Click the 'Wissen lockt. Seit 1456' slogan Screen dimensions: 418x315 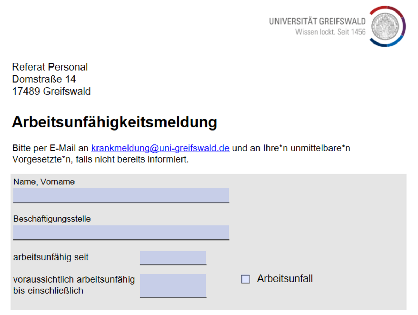[330, 32]
